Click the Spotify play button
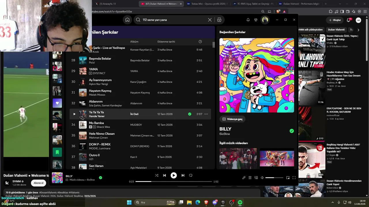Viewport: 369px width, 207px height. pyautogui.click(x=174, y=175)
